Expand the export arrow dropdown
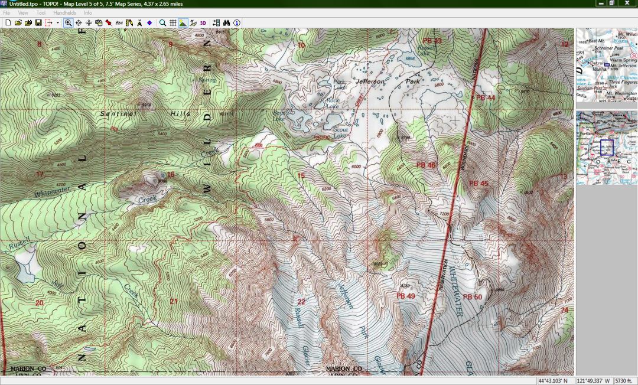 [57, 23]
